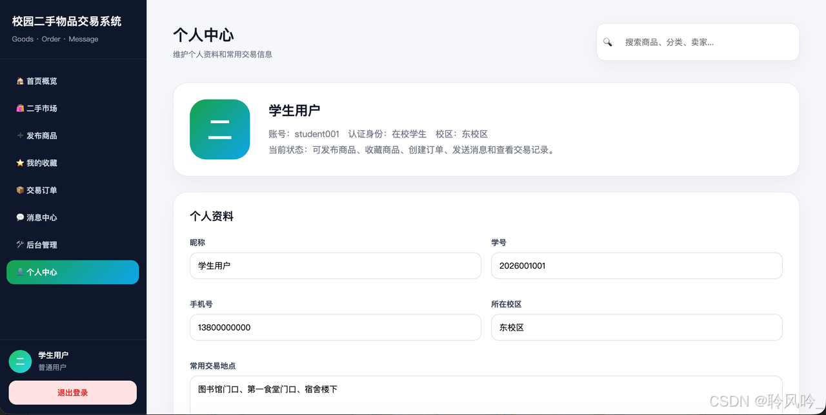Click the 认证身份:在校学生 text
Viewport: 826px width, 415px height.
(387, 134)
